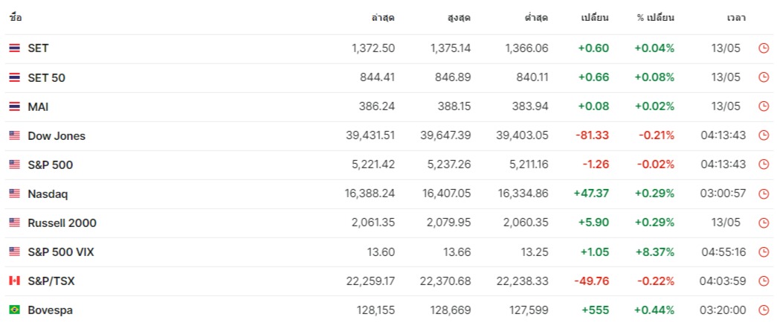Sort table by the ชื่อ column header
The height and width of the screenshot is (323, 777).
pyautogui.click(x=16, y=17)
